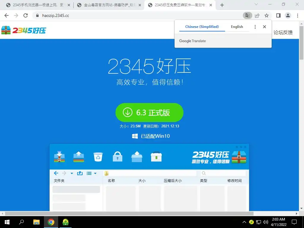
Task: Select the 2345好压免费压缩软件 tab
Action: click(x=179, y=5)
